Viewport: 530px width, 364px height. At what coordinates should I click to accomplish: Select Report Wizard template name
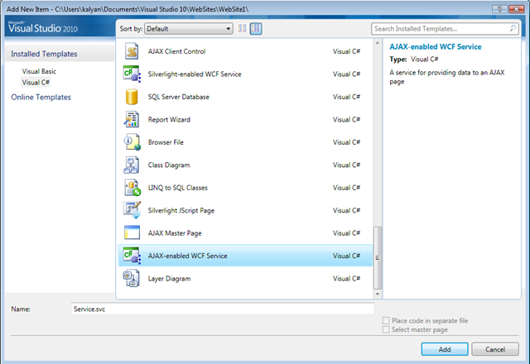(169, 119)
